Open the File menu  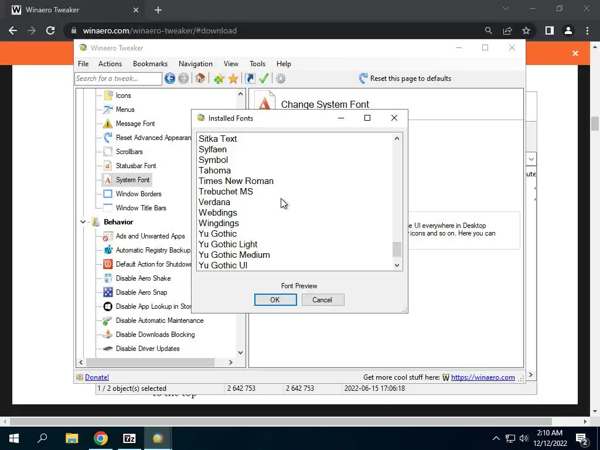pos(83,64)
